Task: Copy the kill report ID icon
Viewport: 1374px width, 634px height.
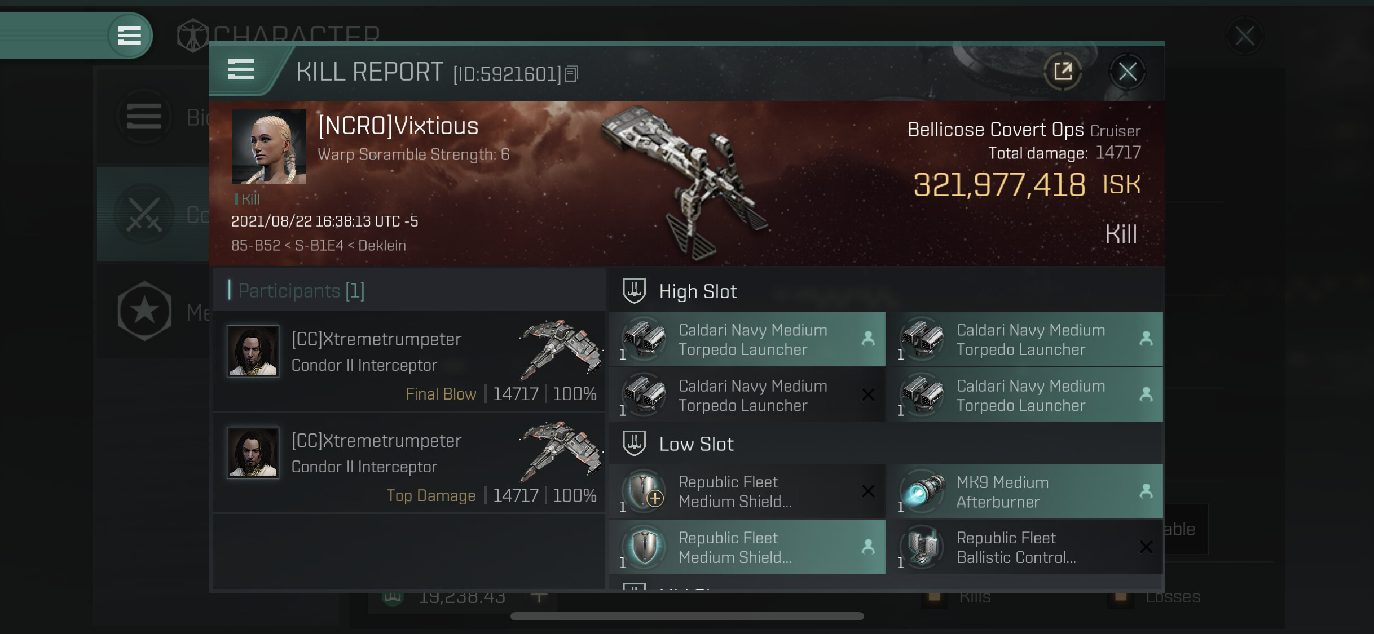Action: click(571, 74)
